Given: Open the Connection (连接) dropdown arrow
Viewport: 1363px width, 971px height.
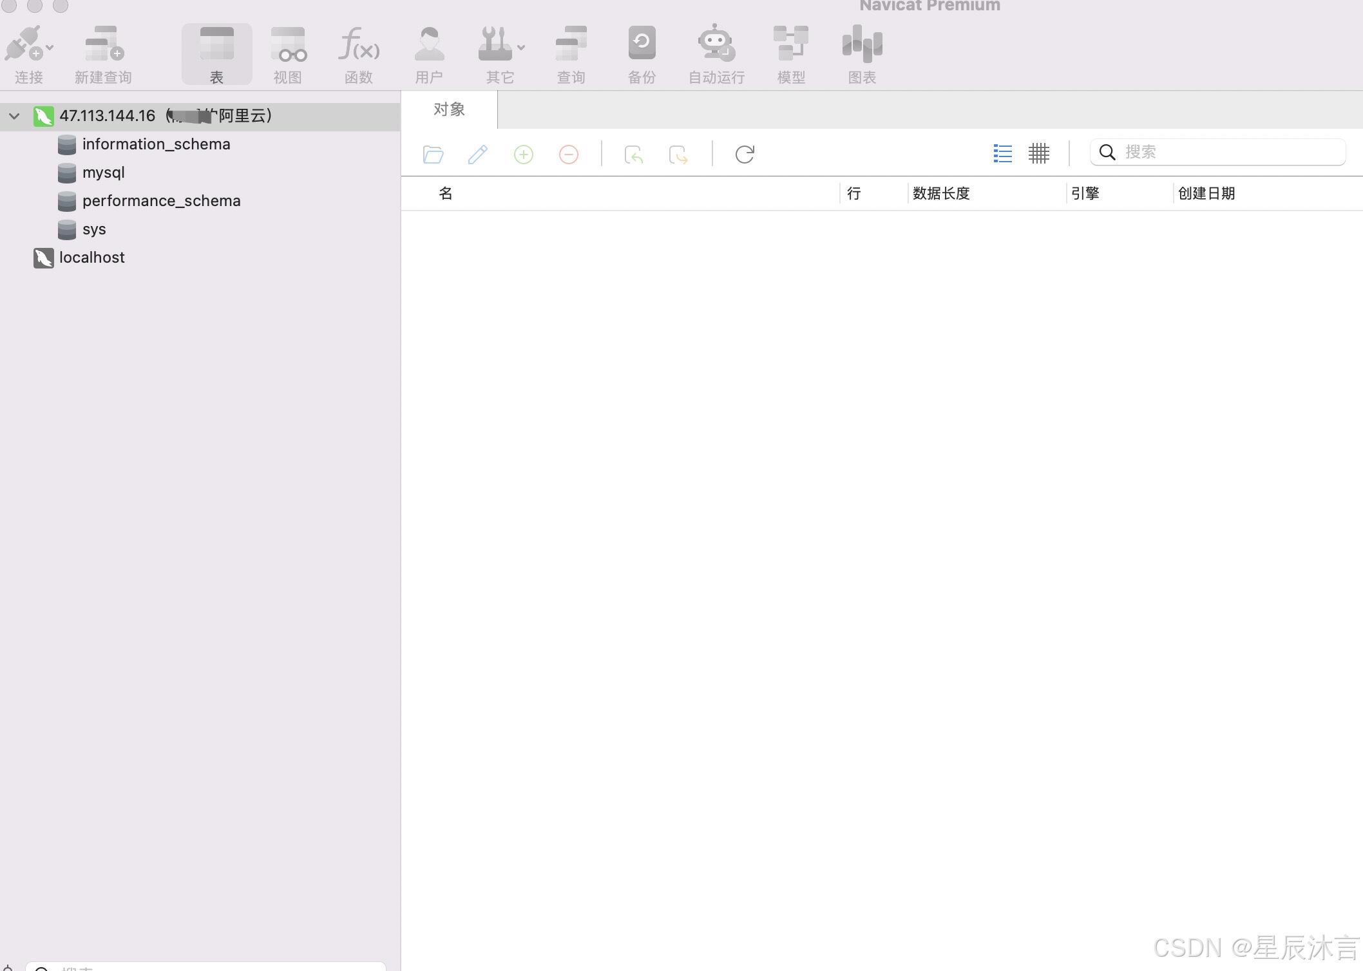Looking at the screenshot, I should (50, 48).
